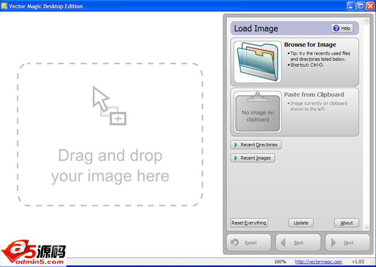The image size is (376, 267).
Task: Check for Update
Action: pyautogui.click(x=301, y=222)
